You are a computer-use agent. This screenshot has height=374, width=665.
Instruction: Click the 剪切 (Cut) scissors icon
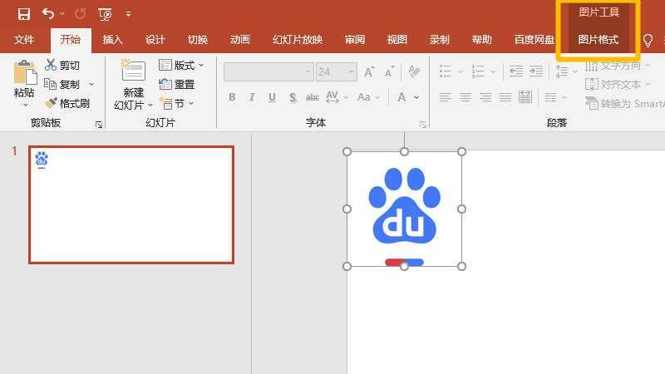[51, 65]
